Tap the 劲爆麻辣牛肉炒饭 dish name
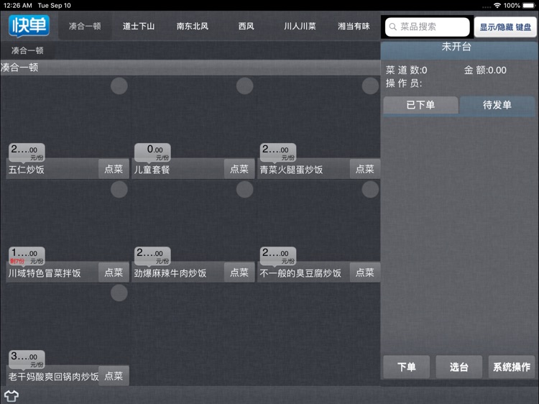This screenshot has height=404, width=539. point(170,273)
